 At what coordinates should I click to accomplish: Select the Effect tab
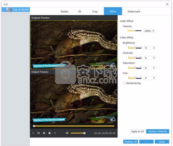[x=113, y=11]
